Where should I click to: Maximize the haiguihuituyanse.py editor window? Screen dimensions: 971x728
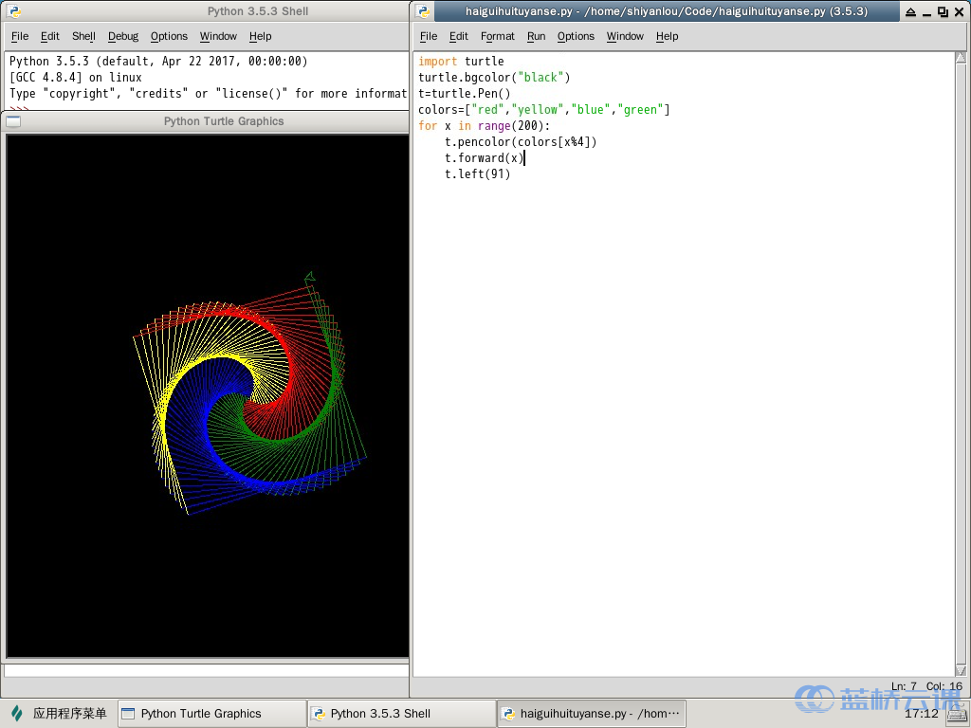[942, 11]
